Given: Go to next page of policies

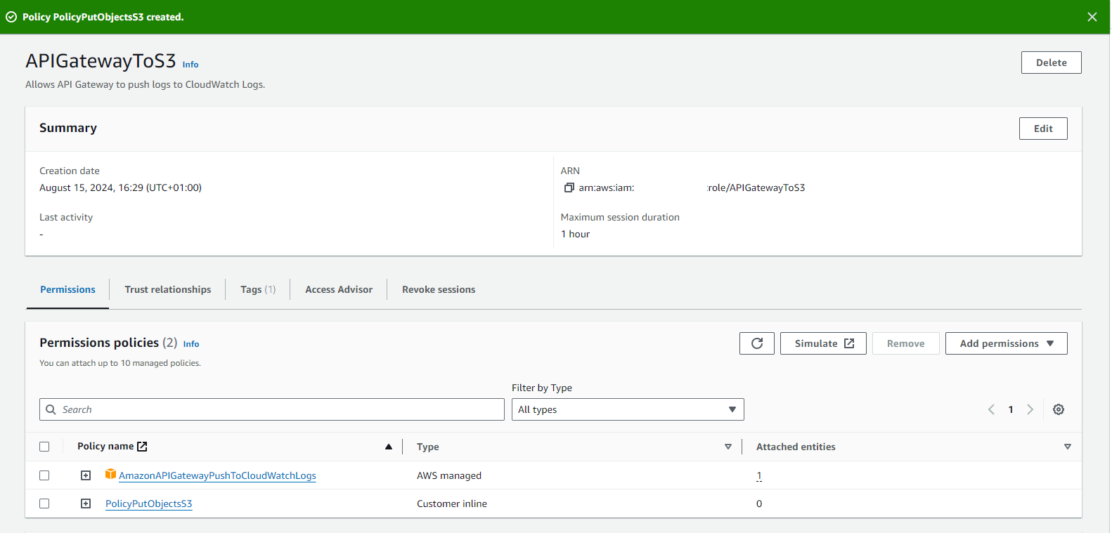Looking at the screenshot, I should tap(1030, 409).
